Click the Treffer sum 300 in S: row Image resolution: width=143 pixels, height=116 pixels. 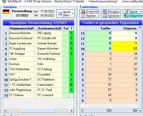coord(99,111)
